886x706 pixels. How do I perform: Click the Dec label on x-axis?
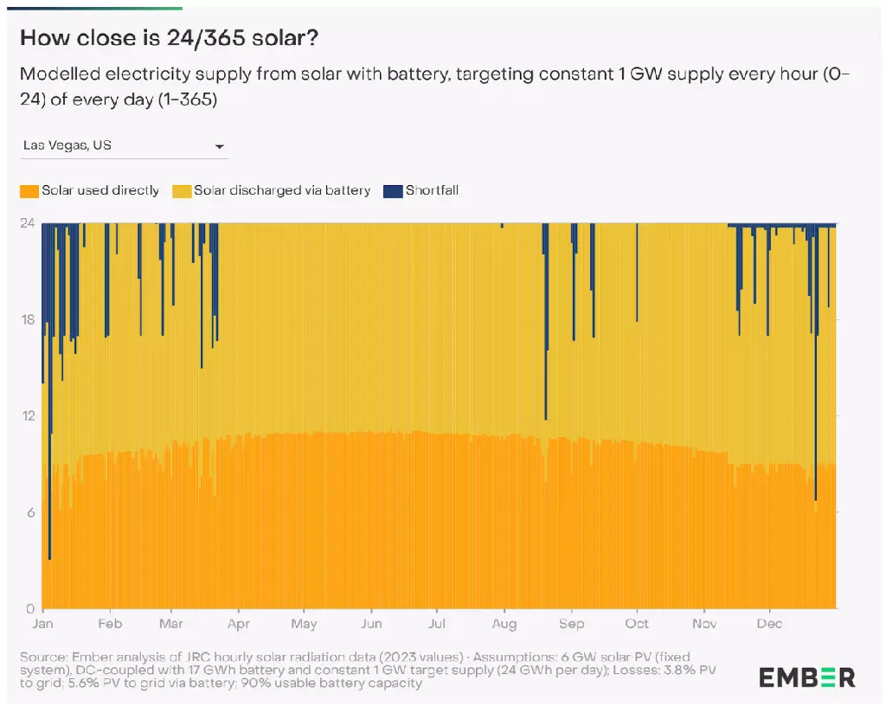[769, 624]
